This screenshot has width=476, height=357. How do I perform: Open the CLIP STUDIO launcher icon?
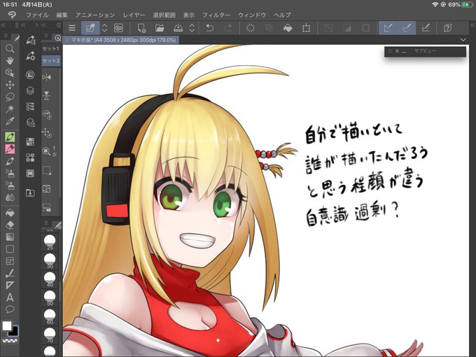point(118,28)
